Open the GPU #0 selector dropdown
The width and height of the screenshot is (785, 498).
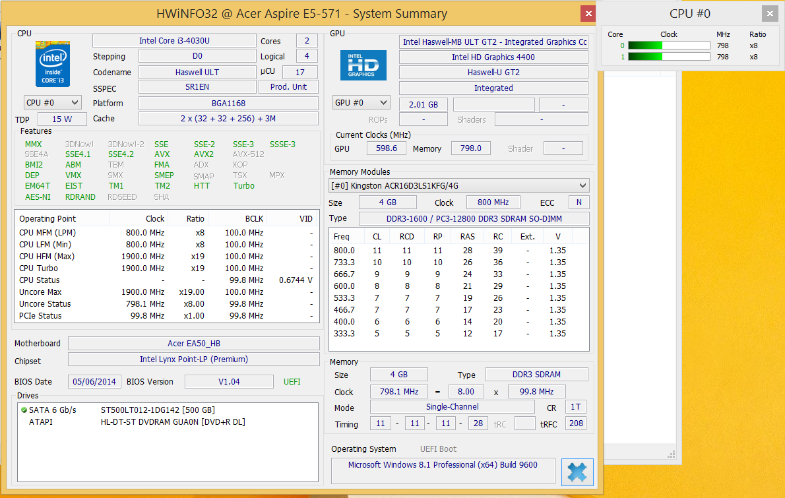click(361, 103)
